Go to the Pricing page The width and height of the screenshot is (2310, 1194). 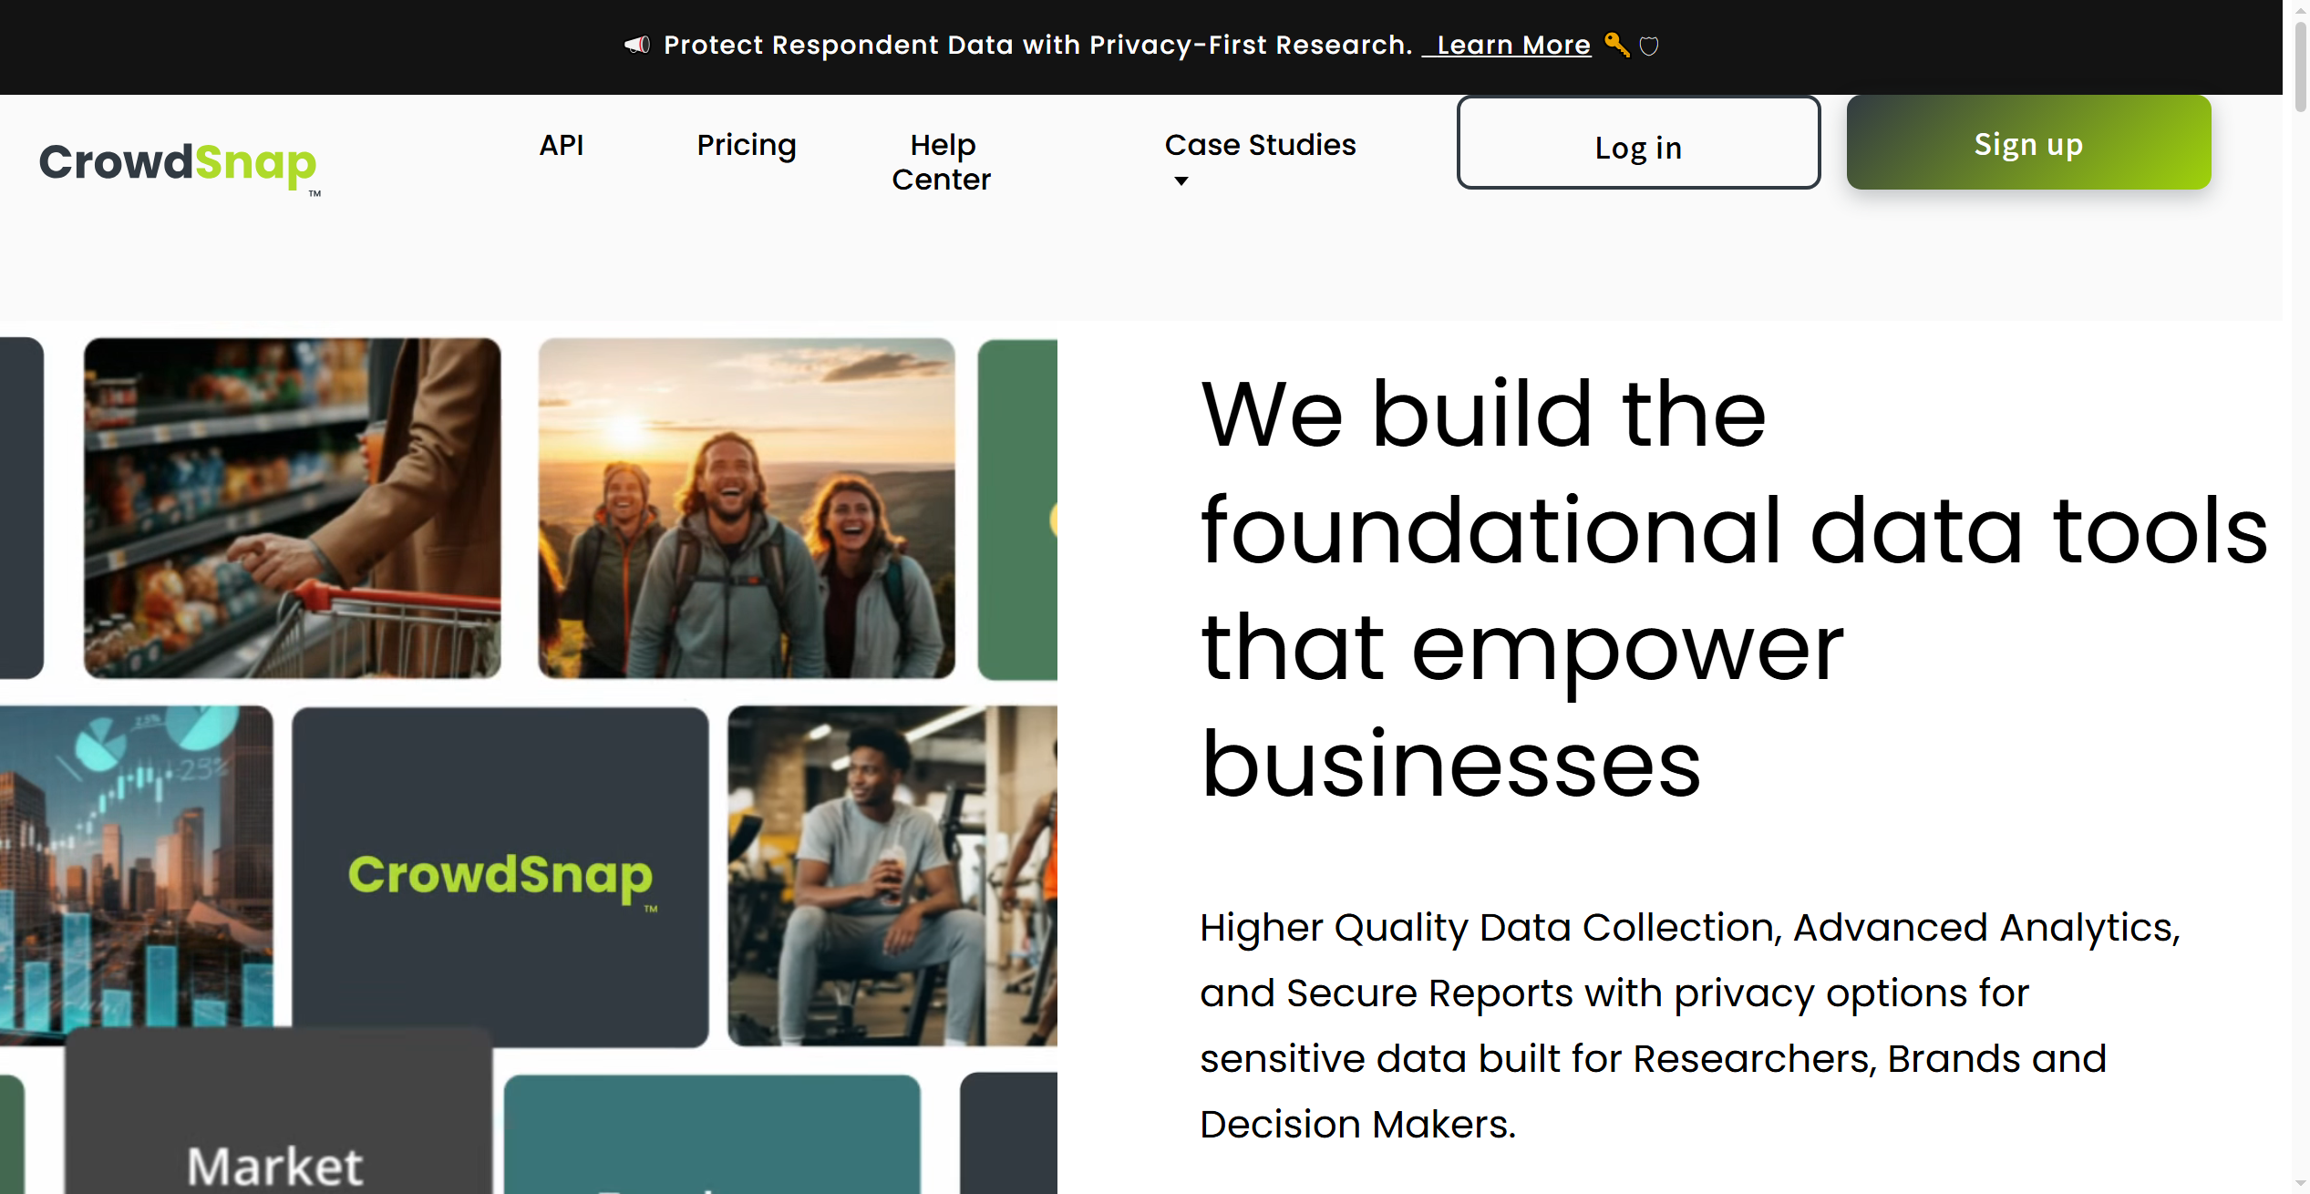(747, 145)
